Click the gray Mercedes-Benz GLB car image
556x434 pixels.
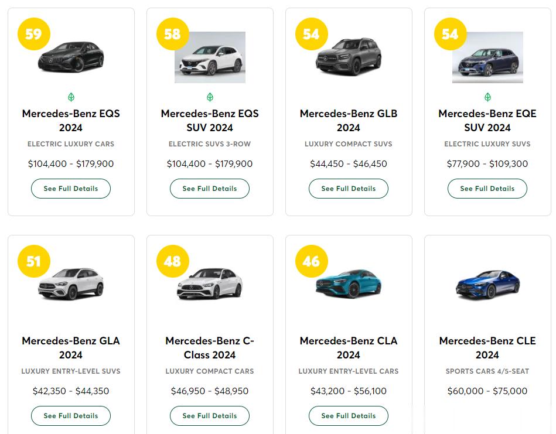[349, 57]
